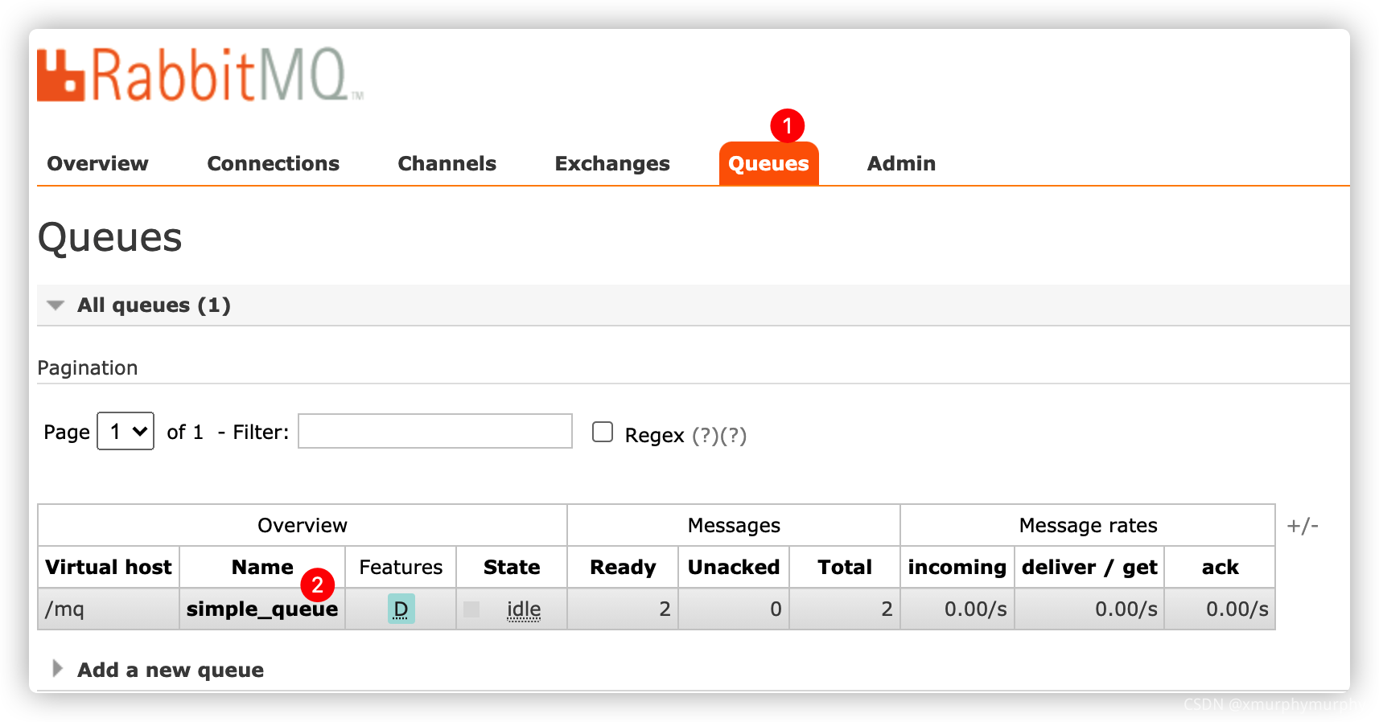Sort queues by ack rate
Image resolution: width=1379 pixels, height=722 pixels.
[x=1220, y=567]
